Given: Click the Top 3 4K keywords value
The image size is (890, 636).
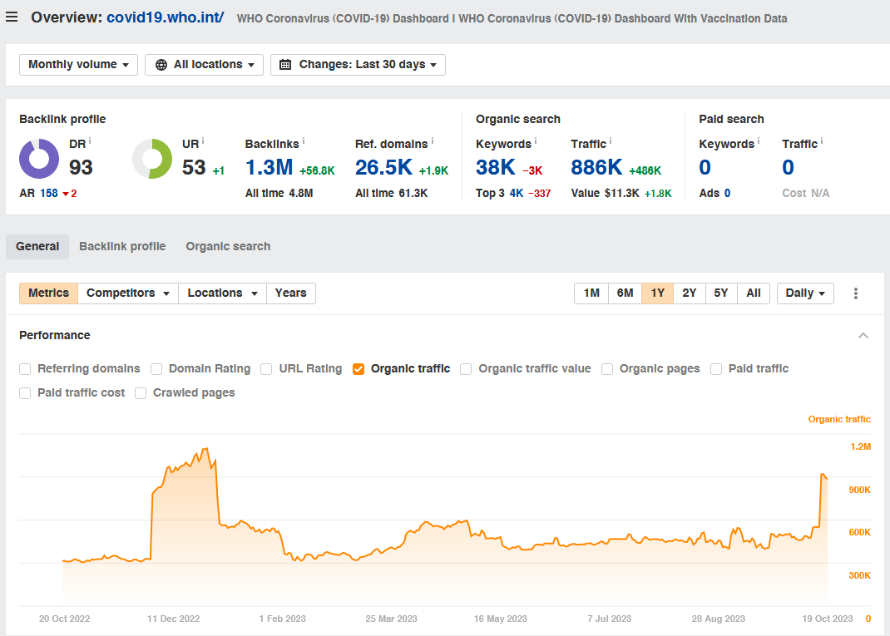Looking at the screenshot, I should (x=517, y=194).
